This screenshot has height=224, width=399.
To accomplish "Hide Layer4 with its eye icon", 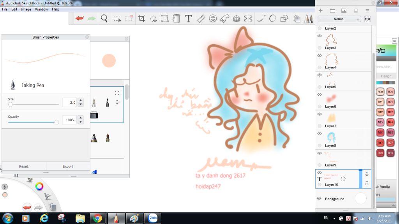I will point(320,55).
